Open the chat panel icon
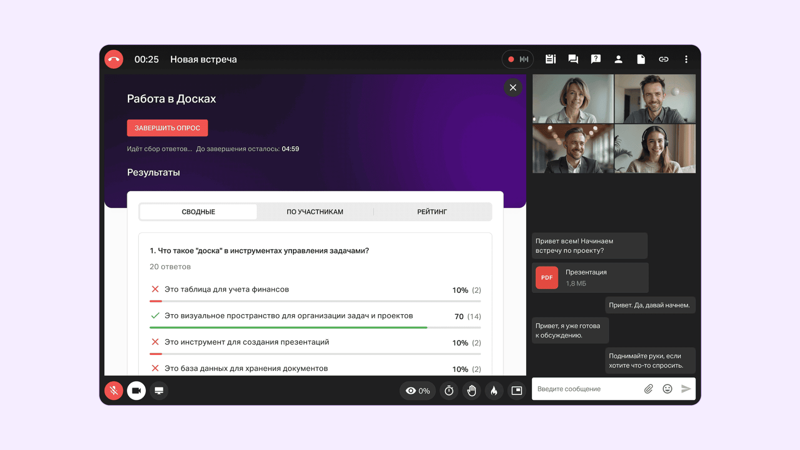The width and height of the screenshot is (800, 450). click(x=573, y=59)
